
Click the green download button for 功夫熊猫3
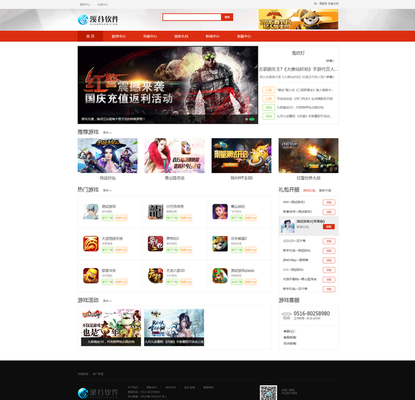236,250
